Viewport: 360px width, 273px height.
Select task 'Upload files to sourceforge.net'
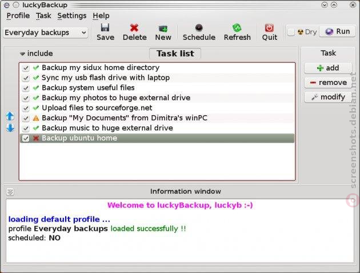[157, 108]
